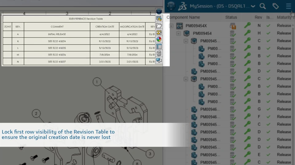Select balloon number 2 in the drawing

click(x=36, y=113)
